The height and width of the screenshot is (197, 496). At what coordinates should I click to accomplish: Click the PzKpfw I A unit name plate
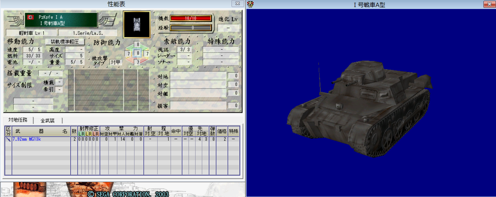coord(61,20)
